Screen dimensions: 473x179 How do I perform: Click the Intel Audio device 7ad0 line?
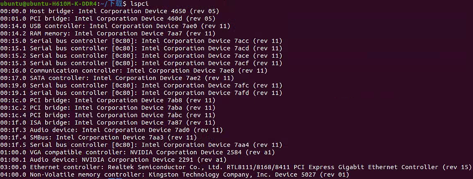point(111,130)
